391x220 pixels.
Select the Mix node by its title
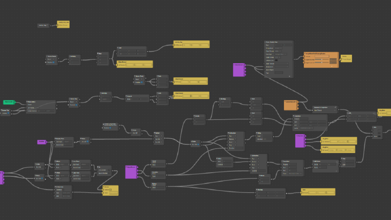point(375,127)
